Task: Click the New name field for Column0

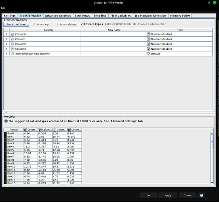Action: pyautogui.click(x=114, y=34)
